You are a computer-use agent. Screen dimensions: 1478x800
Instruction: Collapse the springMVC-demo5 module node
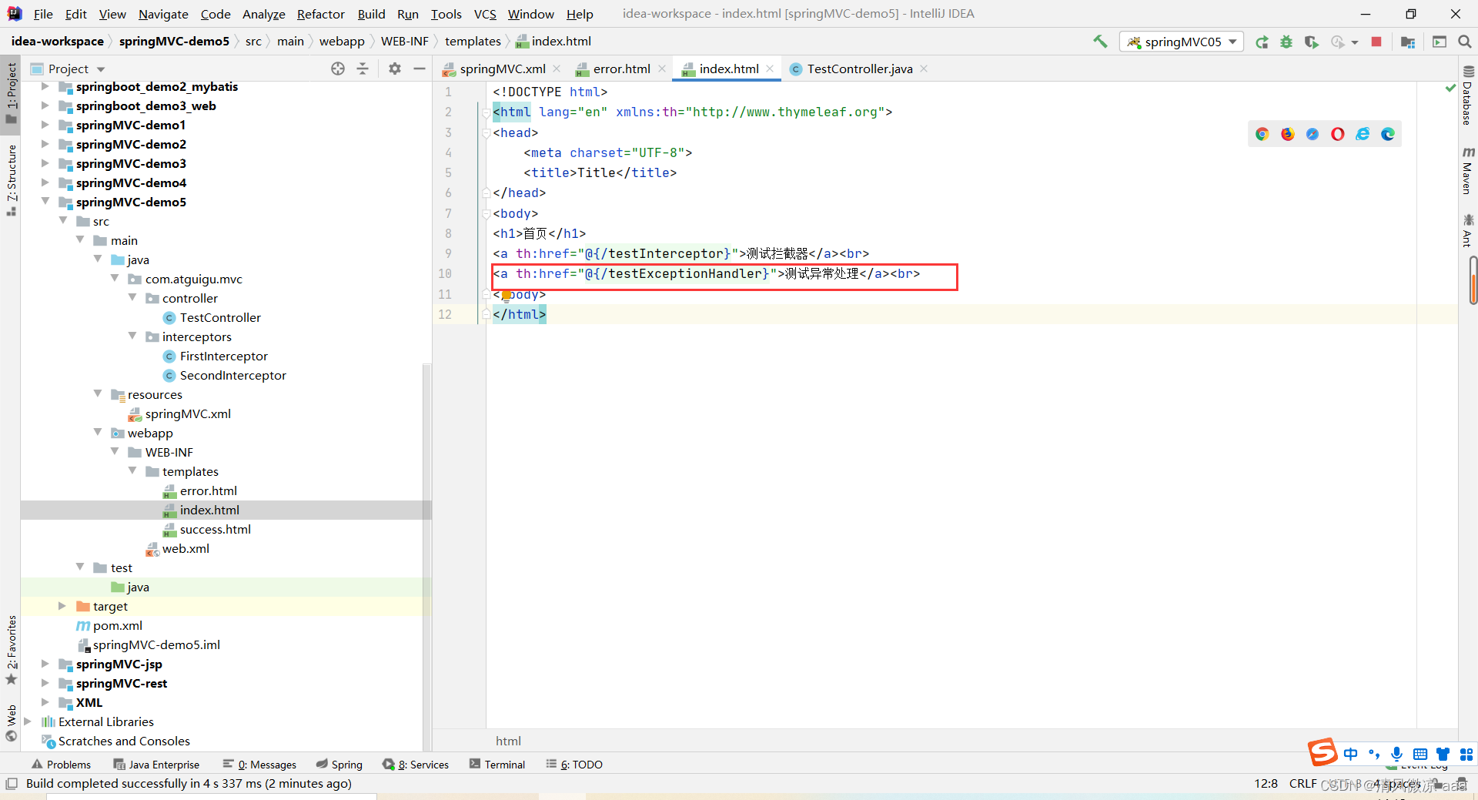[45, 201]
